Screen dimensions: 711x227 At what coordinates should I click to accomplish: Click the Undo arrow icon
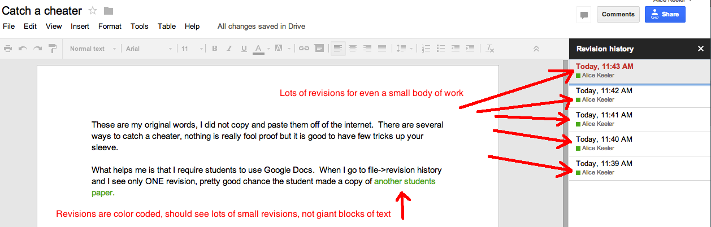(23, 49)
